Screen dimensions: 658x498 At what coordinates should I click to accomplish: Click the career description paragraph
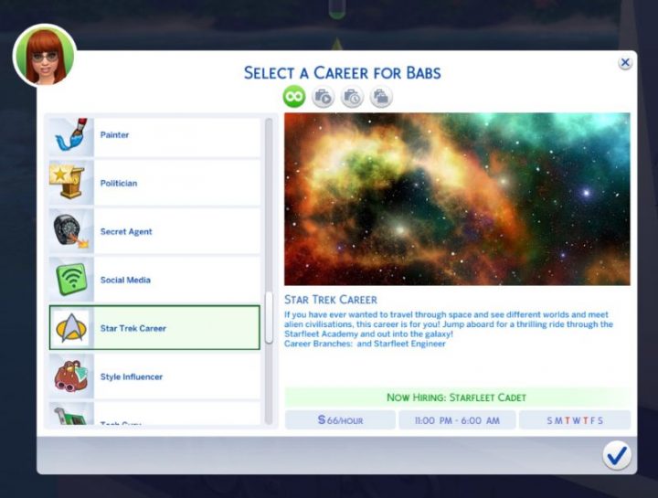point(449,329)
